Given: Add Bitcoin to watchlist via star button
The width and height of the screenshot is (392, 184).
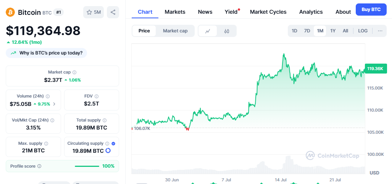Looking at the screenshot, I should [94, 12].
